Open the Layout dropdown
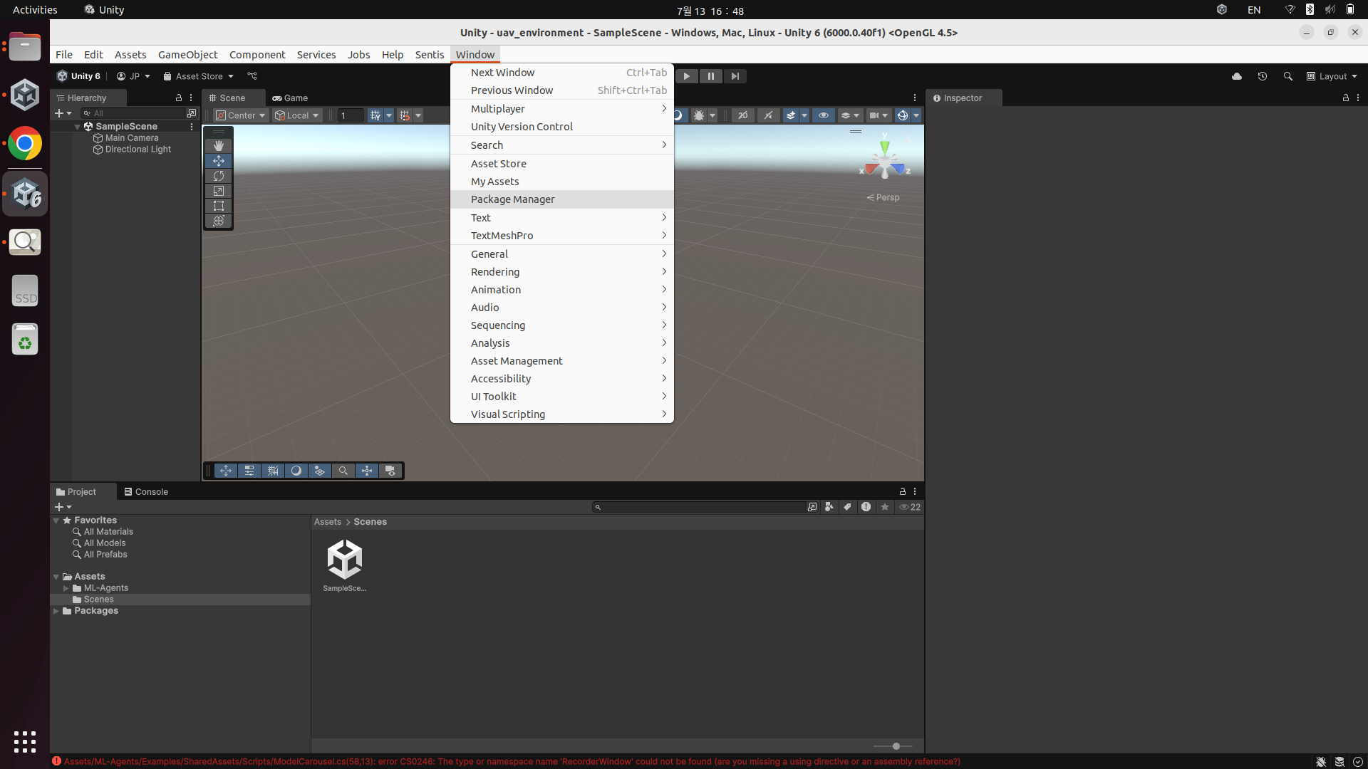 1332,76
